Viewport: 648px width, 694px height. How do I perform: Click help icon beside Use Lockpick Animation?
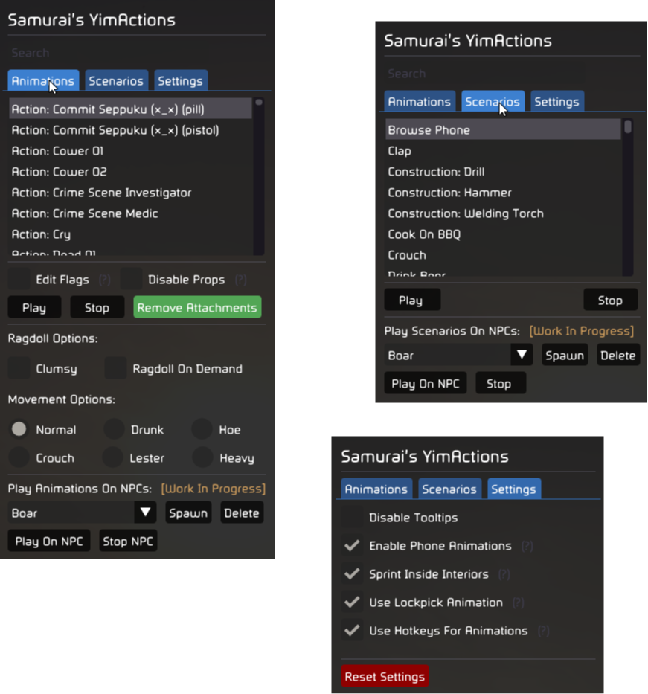(x=518, y=603)
